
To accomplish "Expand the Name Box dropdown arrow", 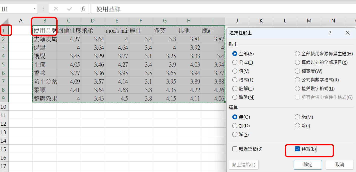I will click(35, 9).
